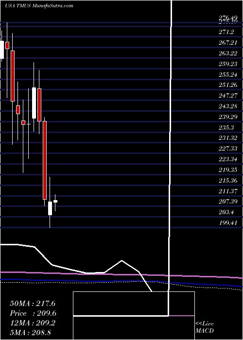
Task: Click the 239.29 price axis label
Action: pyautogui.click(x=227, y=117)
